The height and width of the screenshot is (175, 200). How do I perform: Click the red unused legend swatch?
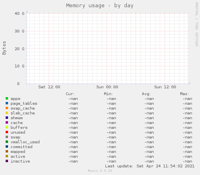pyautogui.click(x=7, y=132)
